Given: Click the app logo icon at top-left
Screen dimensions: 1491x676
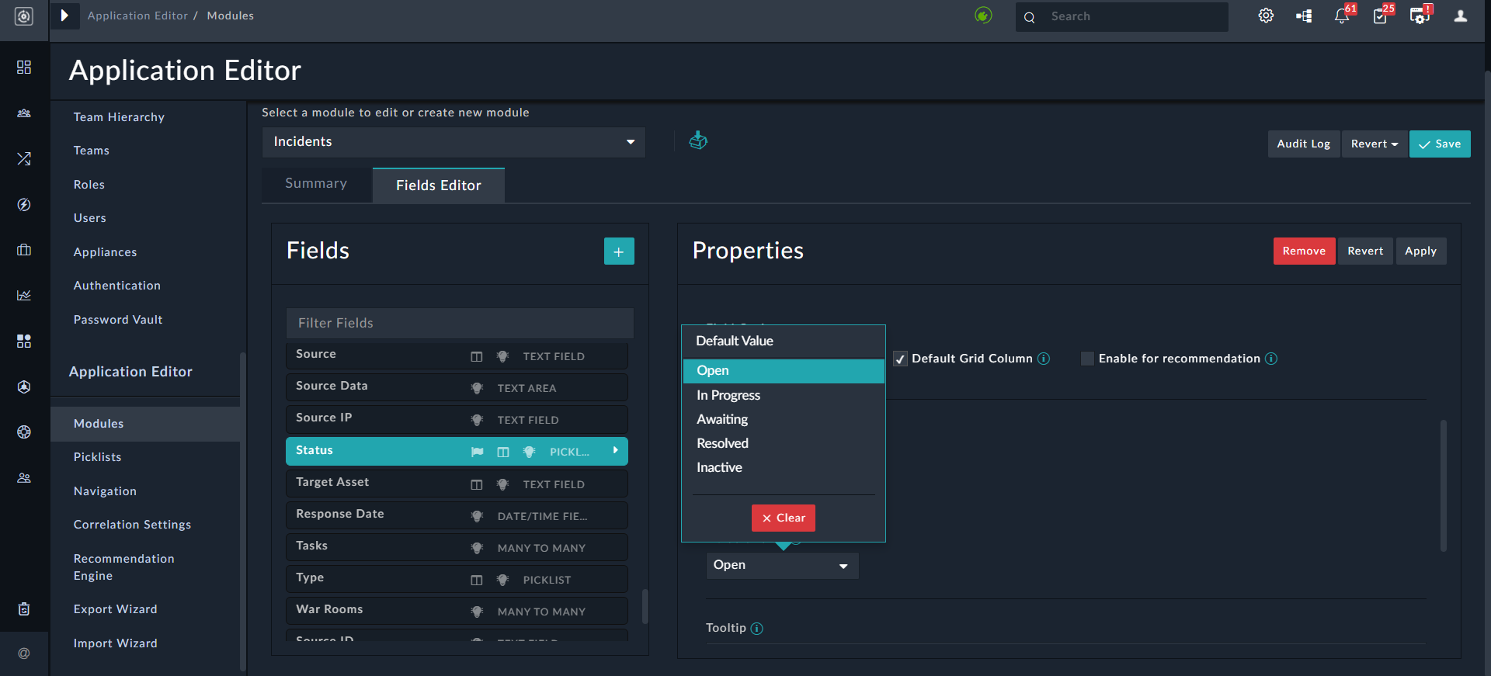Looking at the screenshot, I should pos(24,16).
